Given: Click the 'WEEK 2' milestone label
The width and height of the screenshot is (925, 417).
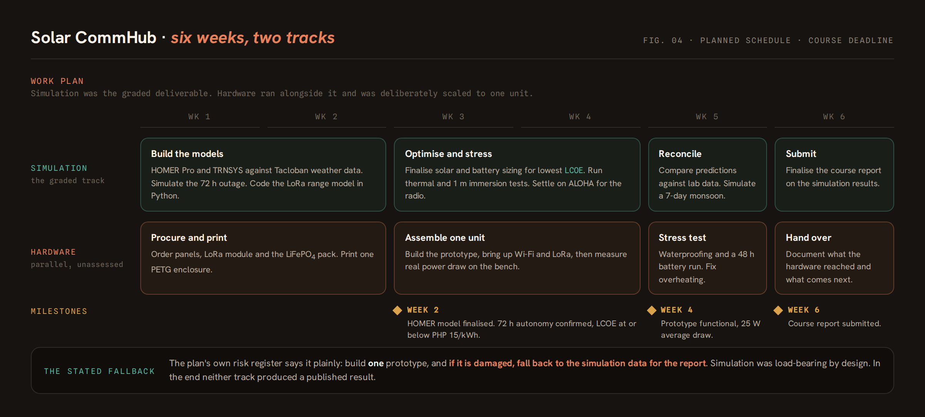Looking at the screenshot, I should point(423,310).
